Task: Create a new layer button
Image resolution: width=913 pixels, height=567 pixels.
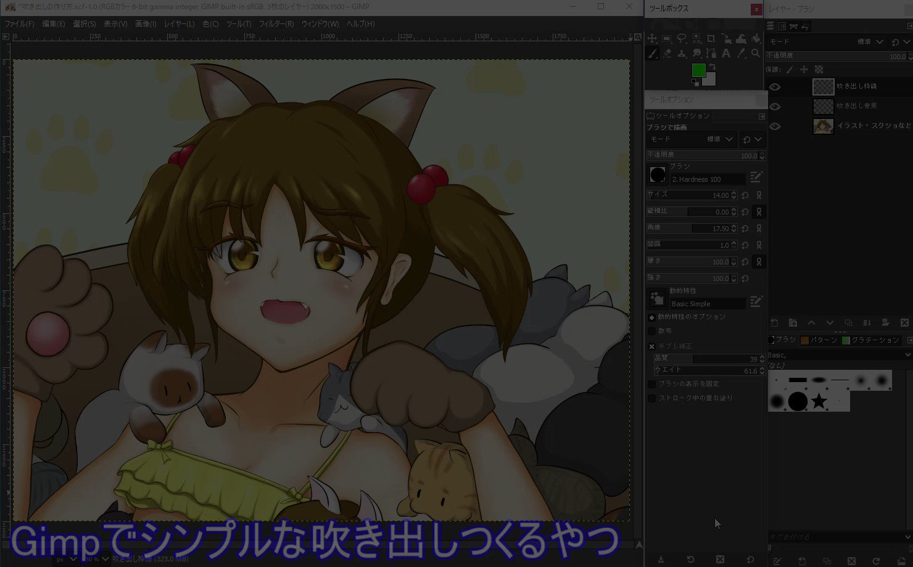Action: pos(775,323)
